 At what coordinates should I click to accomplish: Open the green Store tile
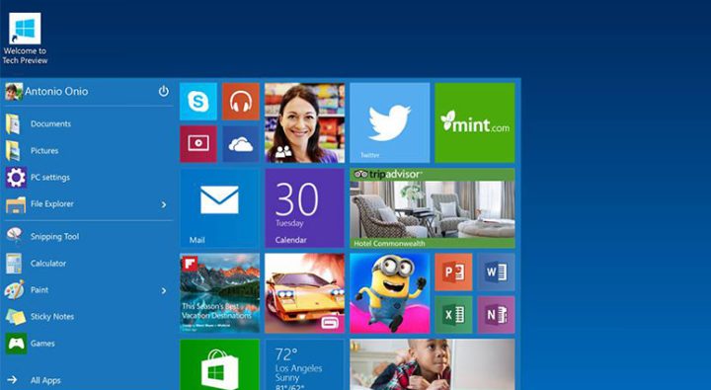click(x=219, y=364)
